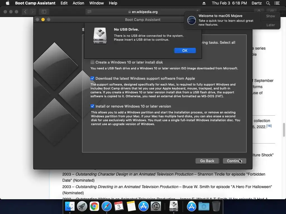
Task: Open Google Chrome from the Dock
Action: [x=94, y=206]
